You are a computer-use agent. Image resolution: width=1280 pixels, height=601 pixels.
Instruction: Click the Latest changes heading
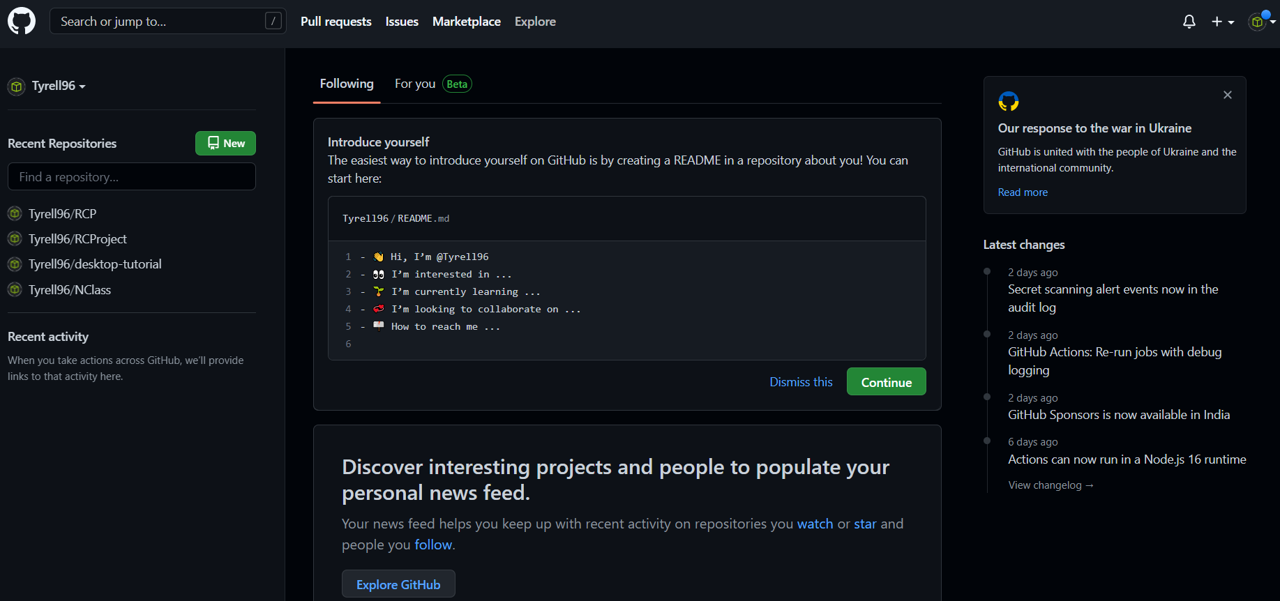click(x=1024, y=245)
